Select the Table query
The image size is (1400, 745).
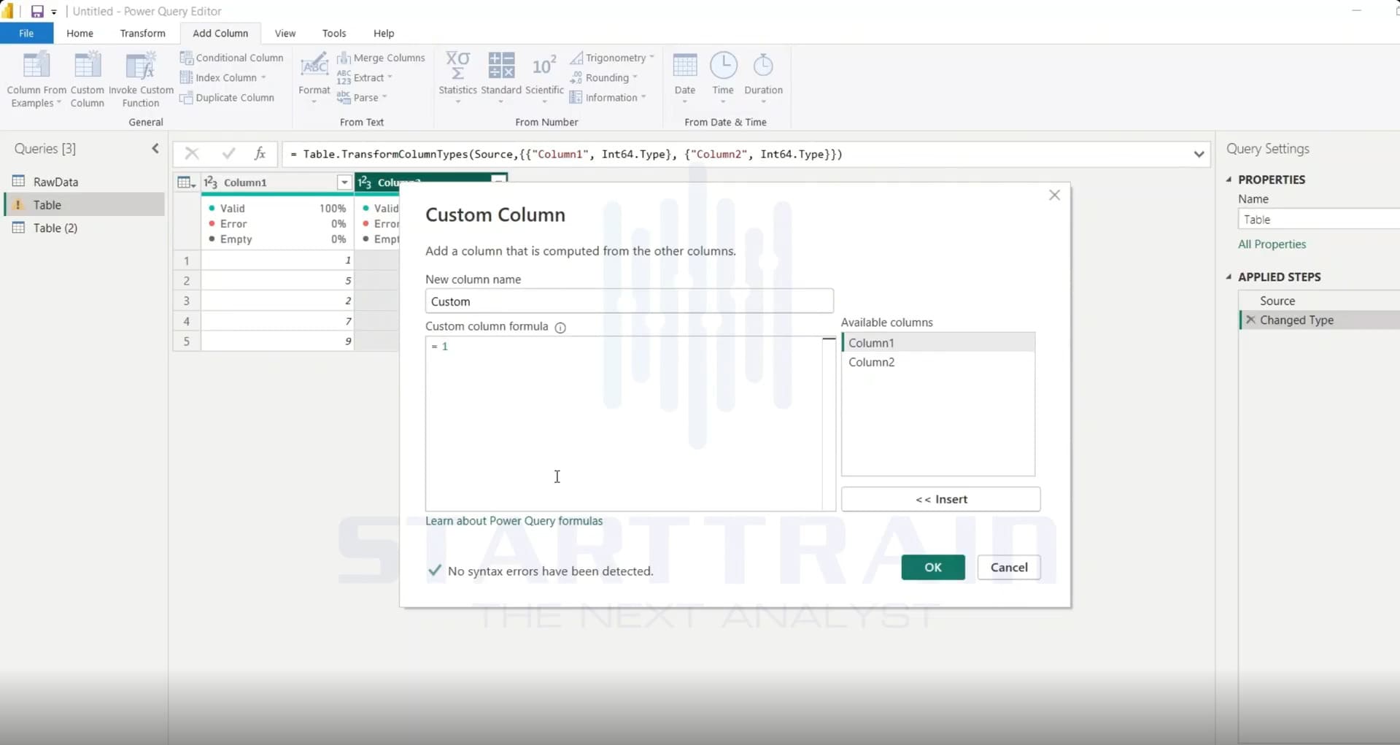pos(85,205)
